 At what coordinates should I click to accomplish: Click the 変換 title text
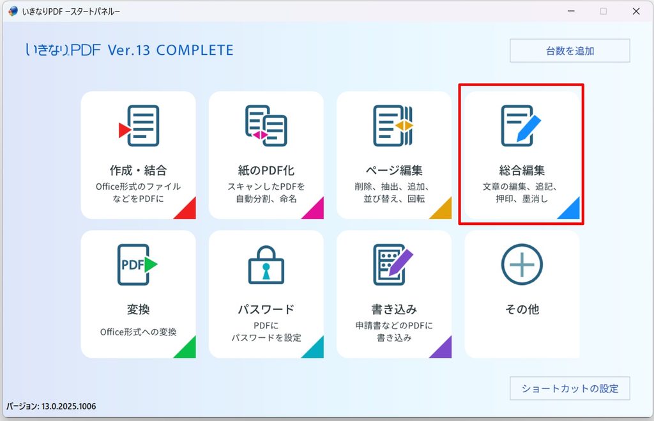[138, 309]
